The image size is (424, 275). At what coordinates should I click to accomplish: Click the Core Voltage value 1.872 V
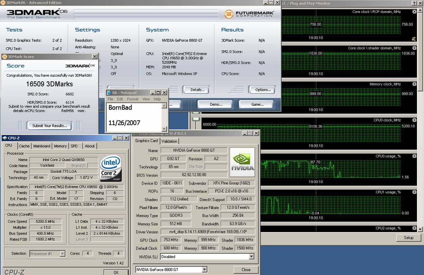point(86,178)
